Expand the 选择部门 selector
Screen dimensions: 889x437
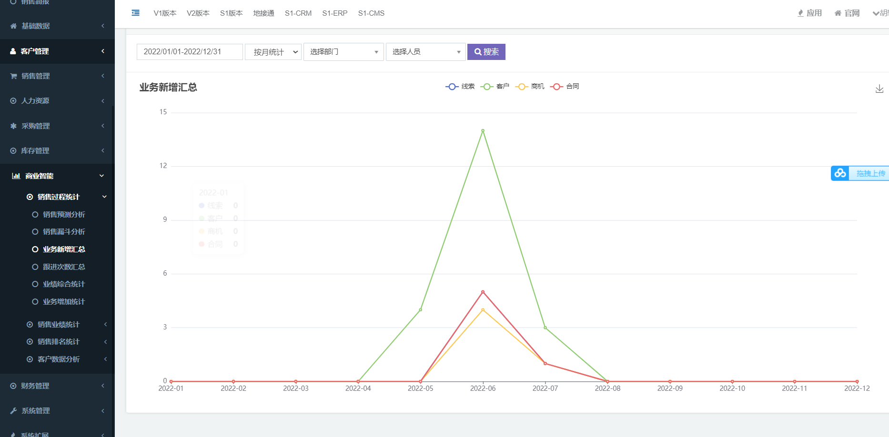tap(343, 51)
